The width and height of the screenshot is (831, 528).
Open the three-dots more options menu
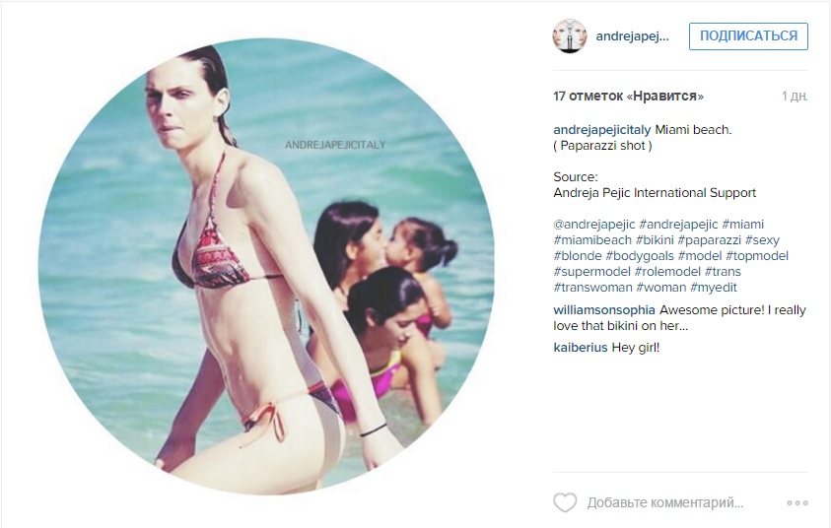pyautogui.click(x=797, y=502)
